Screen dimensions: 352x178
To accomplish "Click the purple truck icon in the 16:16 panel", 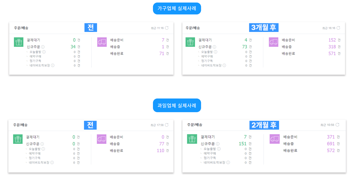I will pos(273,42).
